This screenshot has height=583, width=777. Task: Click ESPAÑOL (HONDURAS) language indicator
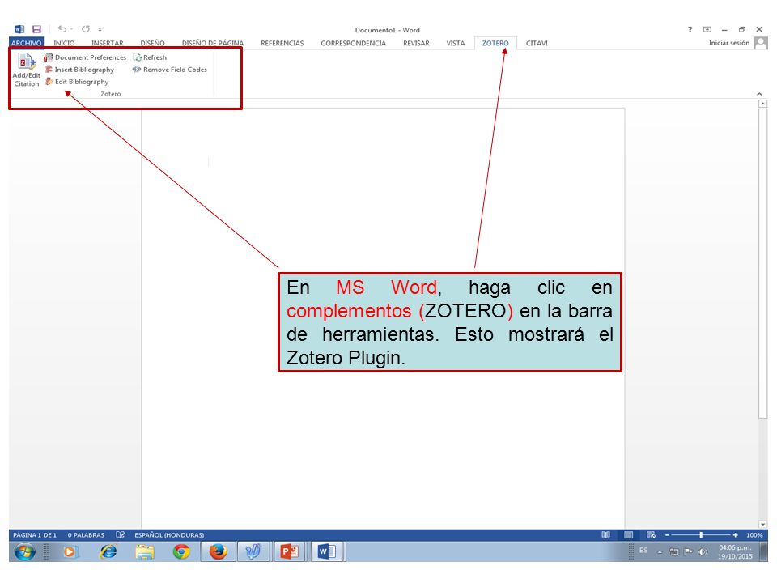tap(169, 535)
